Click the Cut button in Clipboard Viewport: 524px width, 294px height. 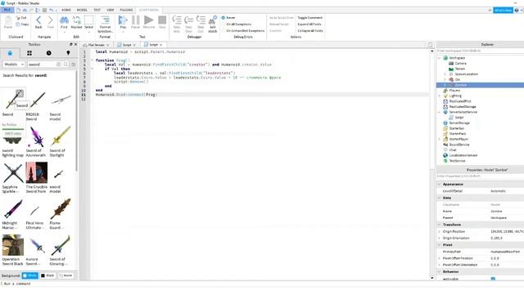click(x=21, y=18)
